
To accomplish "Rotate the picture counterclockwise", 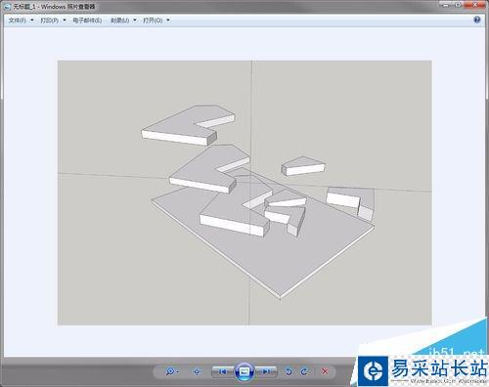I will tap(289, 371).
